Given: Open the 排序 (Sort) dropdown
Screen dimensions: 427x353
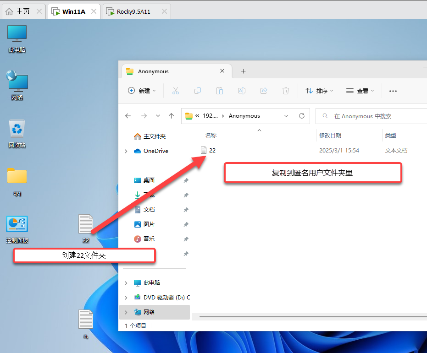Looking at the screenshot, I should click(319, 91).
